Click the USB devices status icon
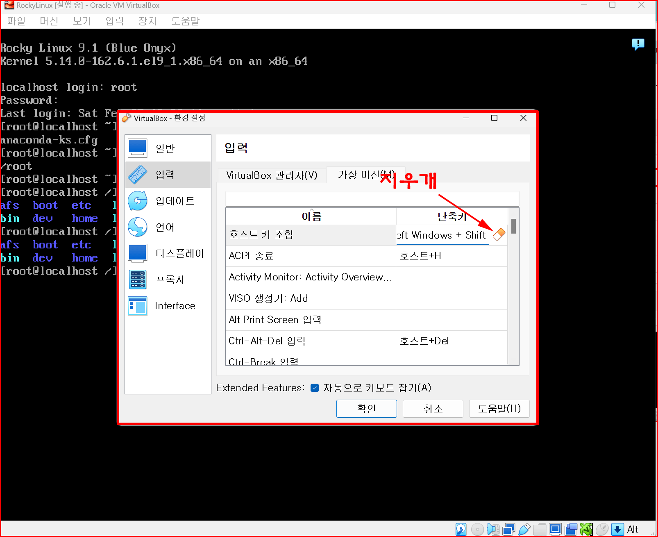658x537 pixels. tap(524, 529)
